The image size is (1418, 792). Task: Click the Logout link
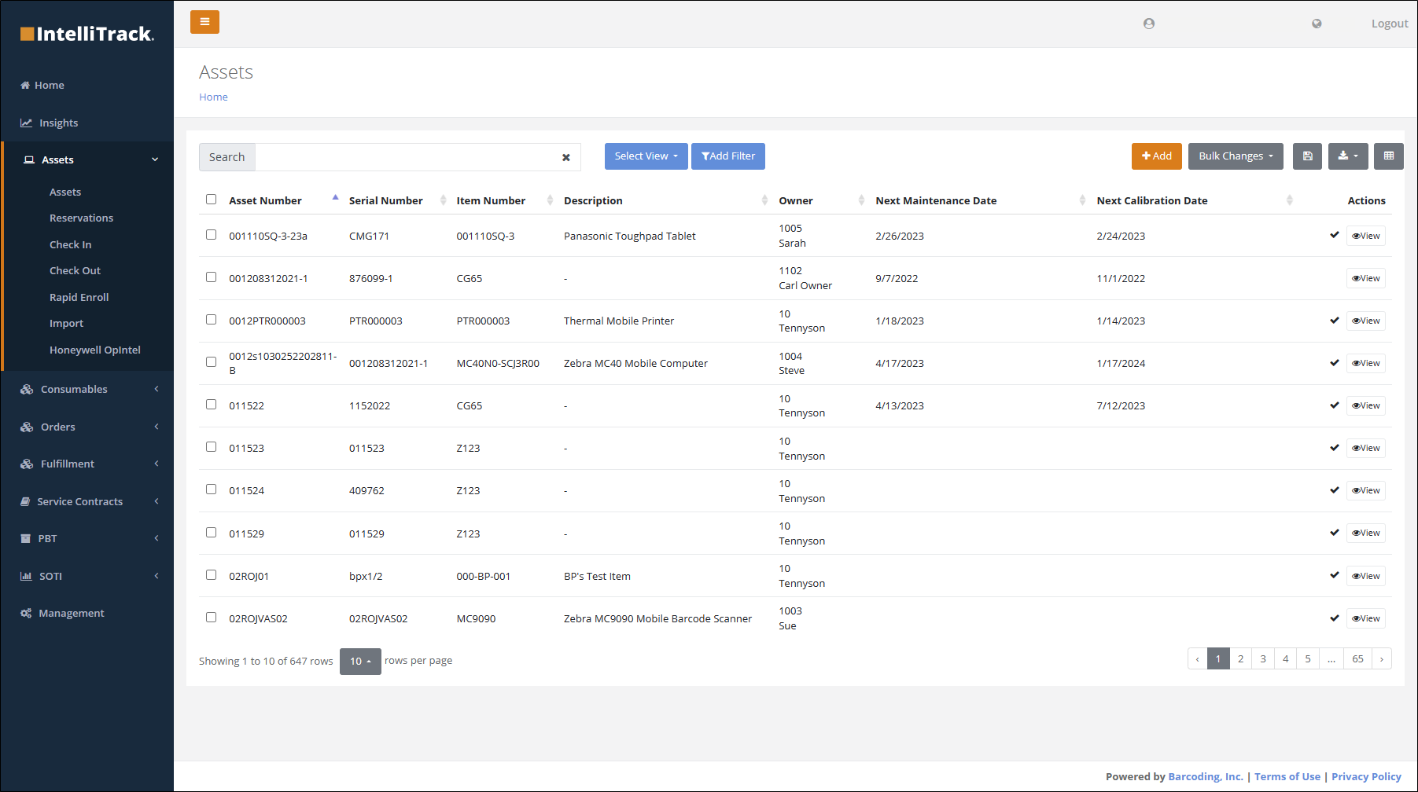click(1390, 24)
